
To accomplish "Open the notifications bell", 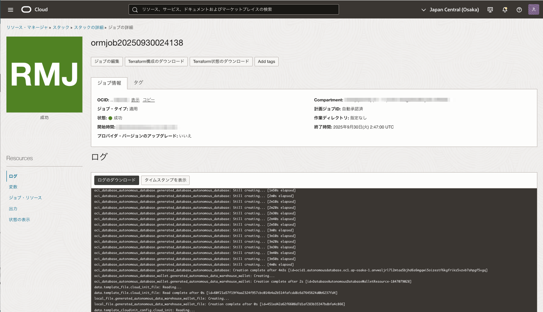I will (505, 9).
